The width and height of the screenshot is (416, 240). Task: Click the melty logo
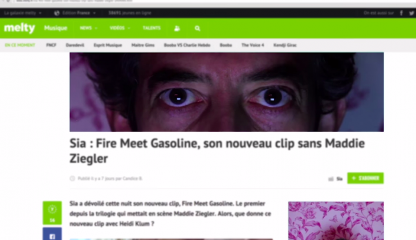[x=19, y=27]
